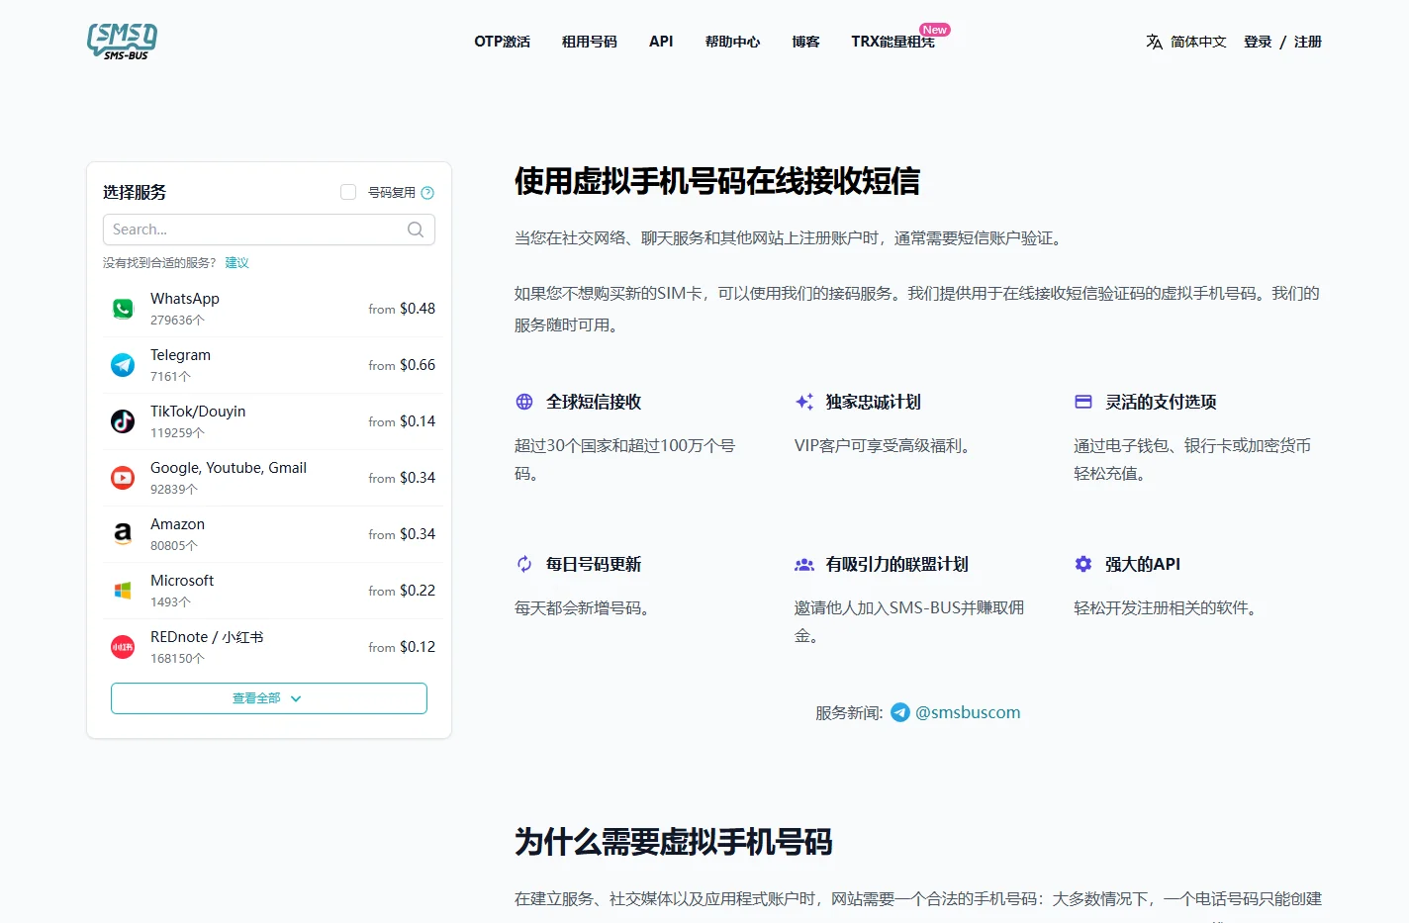1409x923 pixels.
Task: Click the 强大的API heading
Action: click(1143, 564)
